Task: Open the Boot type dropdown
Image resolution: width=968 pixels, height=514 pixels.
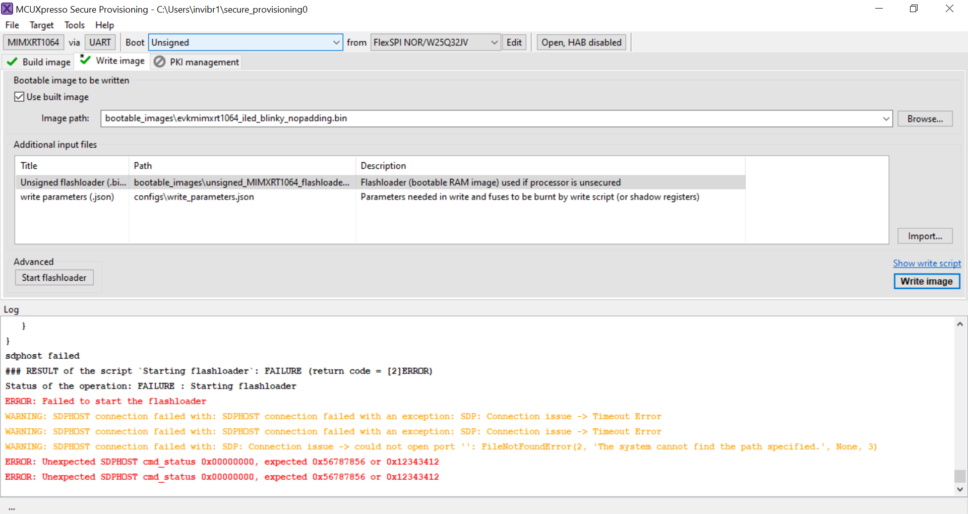Action: [x=336, y=42]
